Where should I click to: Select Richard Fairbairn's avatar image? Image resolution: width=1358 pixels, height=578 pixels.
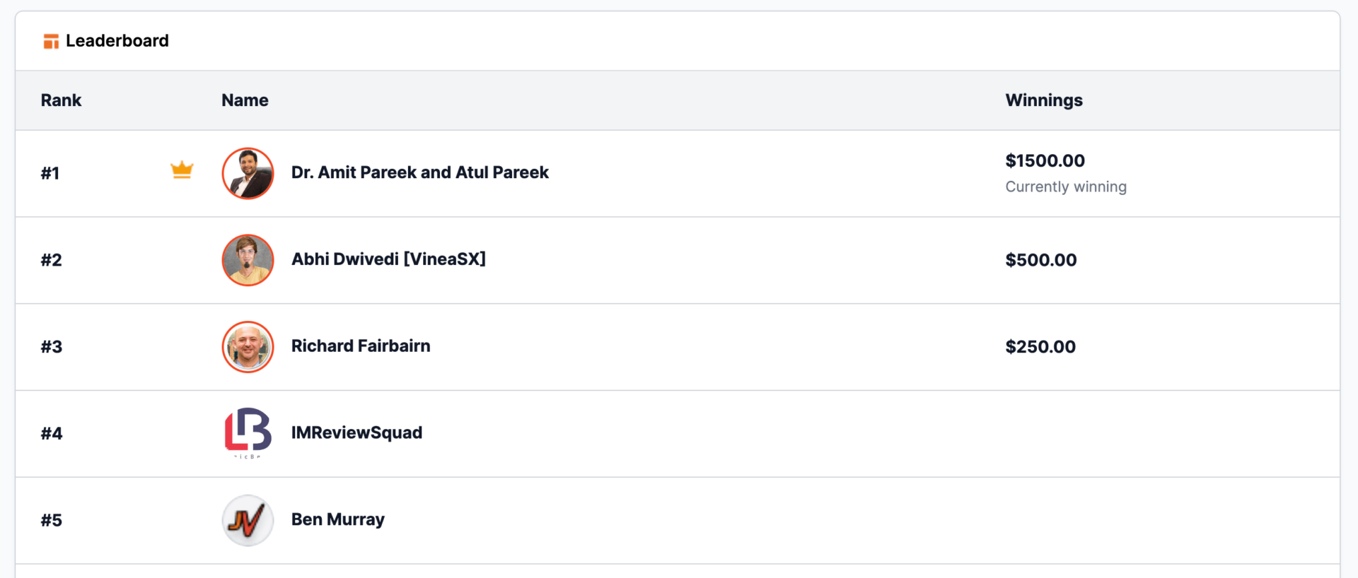248,347
